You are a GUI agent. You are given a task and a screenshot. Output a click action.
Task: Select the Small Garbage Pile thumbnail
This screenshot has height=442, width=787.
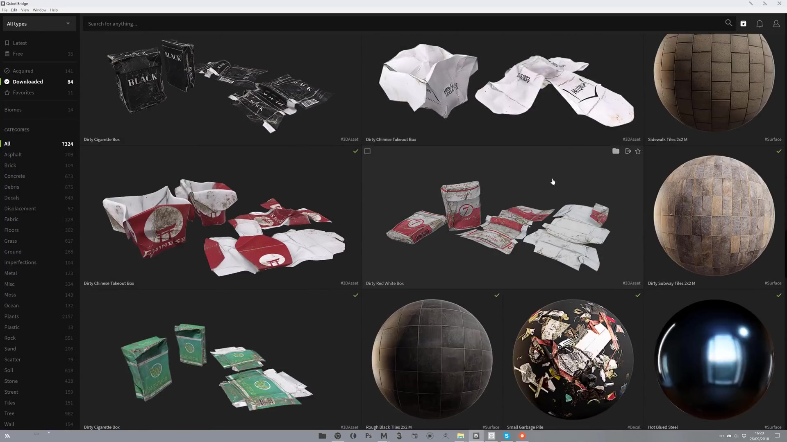coord(573,359)
